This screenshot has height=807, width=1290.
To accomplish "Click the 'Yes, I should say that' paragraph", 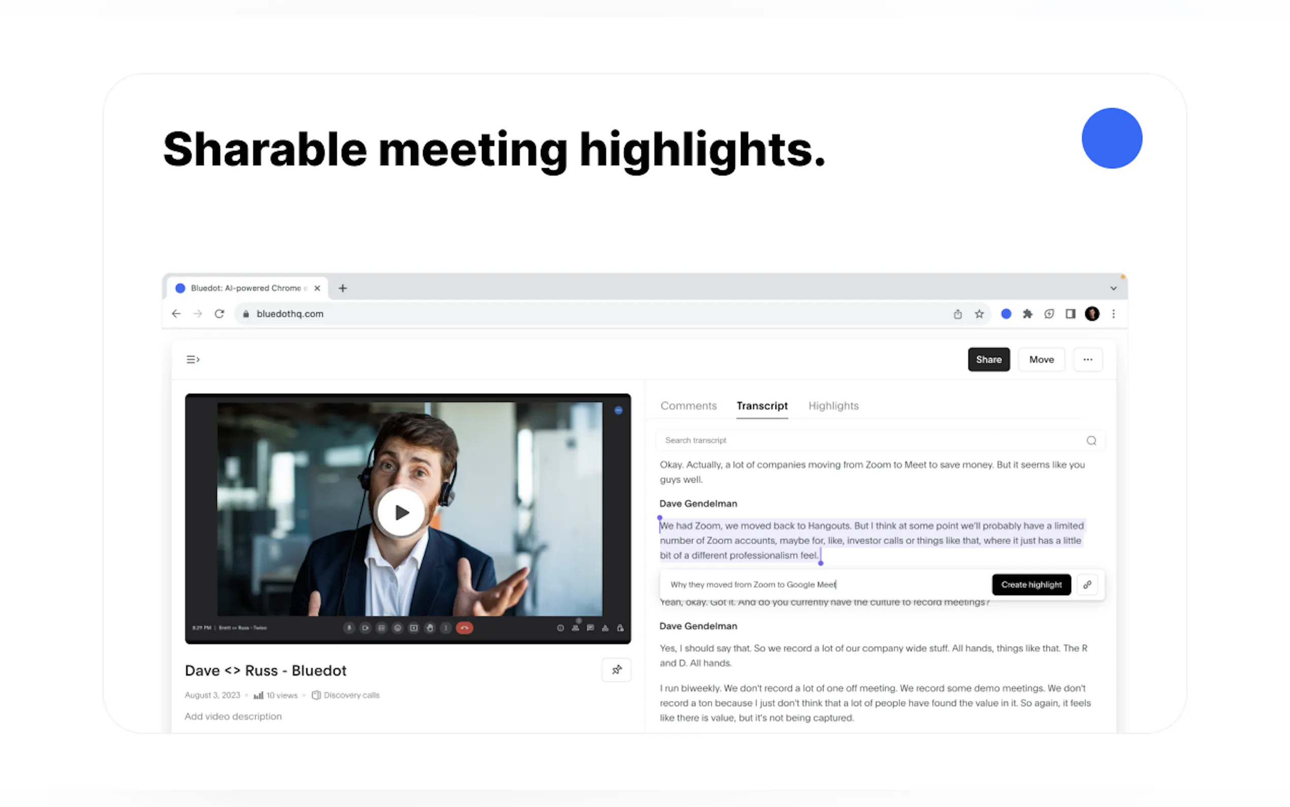I will click(x=873, y=655).
